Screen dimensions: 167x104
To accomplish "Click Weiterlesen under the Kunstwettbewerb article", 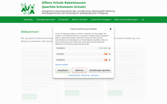I will pos(29,97).
